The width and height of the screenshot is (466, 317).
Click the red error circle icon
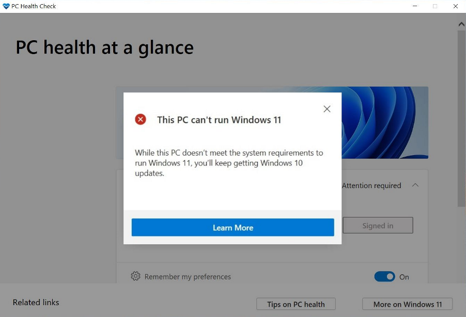pyautogui.click(x=140, y=119)
